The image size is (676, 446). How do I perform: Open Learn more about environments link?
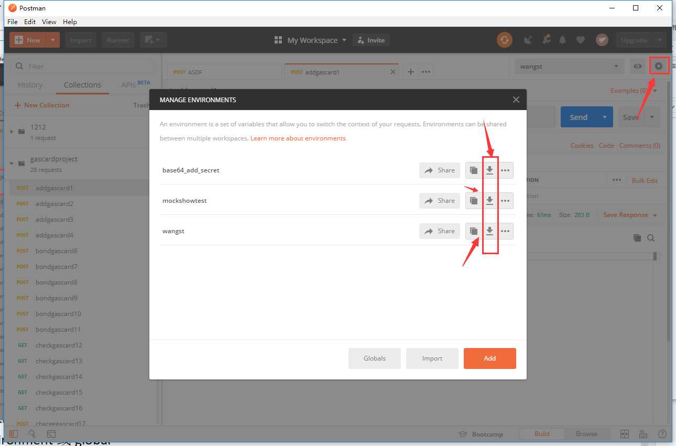click(x=298, y=138)
